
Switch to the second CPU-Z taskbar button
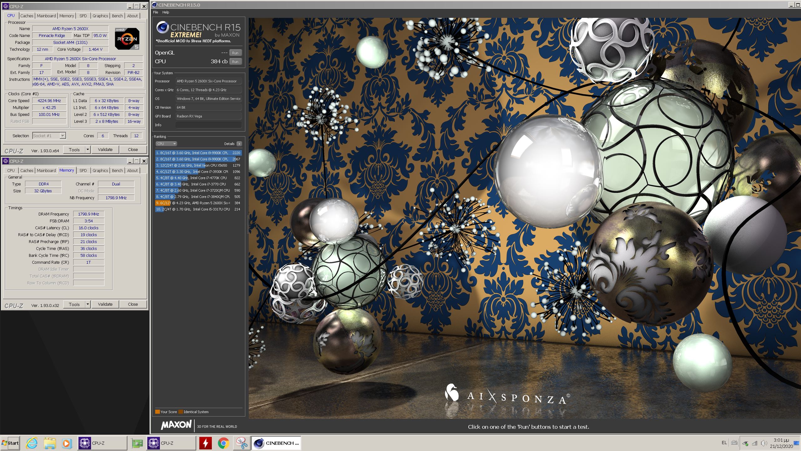[x=171, y=443]
